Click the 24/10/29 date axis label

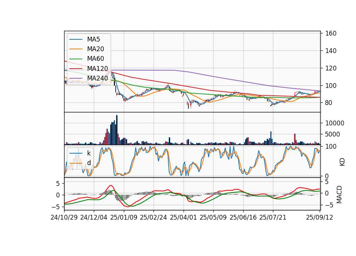point(64,217)
